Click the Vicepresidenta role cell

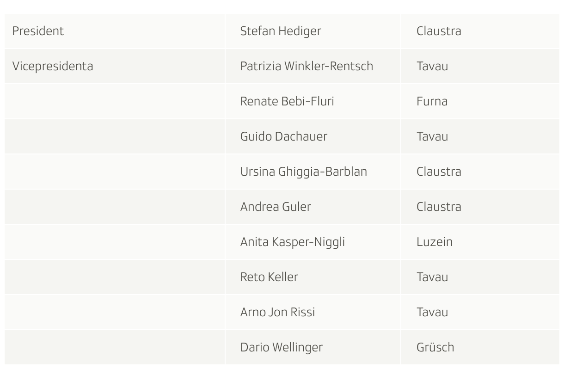pyautogui.click(x=53, y=66)
